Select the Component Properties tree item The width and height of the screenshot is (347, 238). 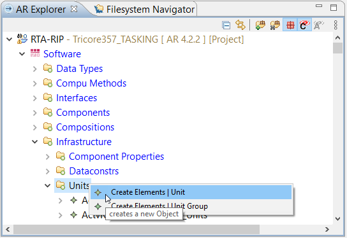116,157
